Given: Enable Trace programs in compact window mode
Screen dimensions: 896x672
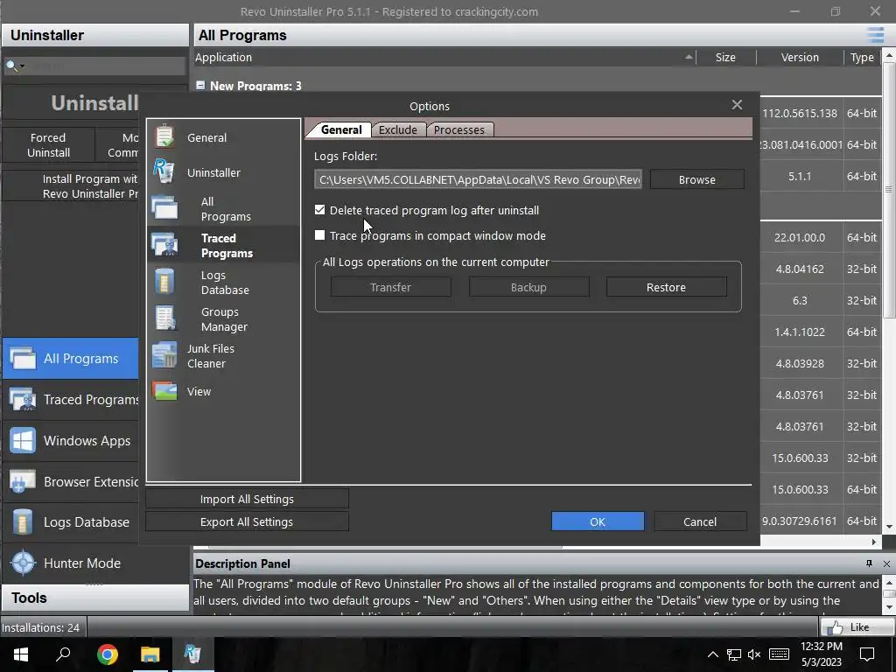Looking at the screenshot, I should [320, 234].
